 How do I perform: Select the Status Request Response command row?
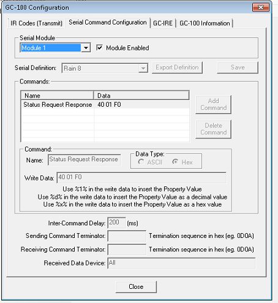click(105, 104)
